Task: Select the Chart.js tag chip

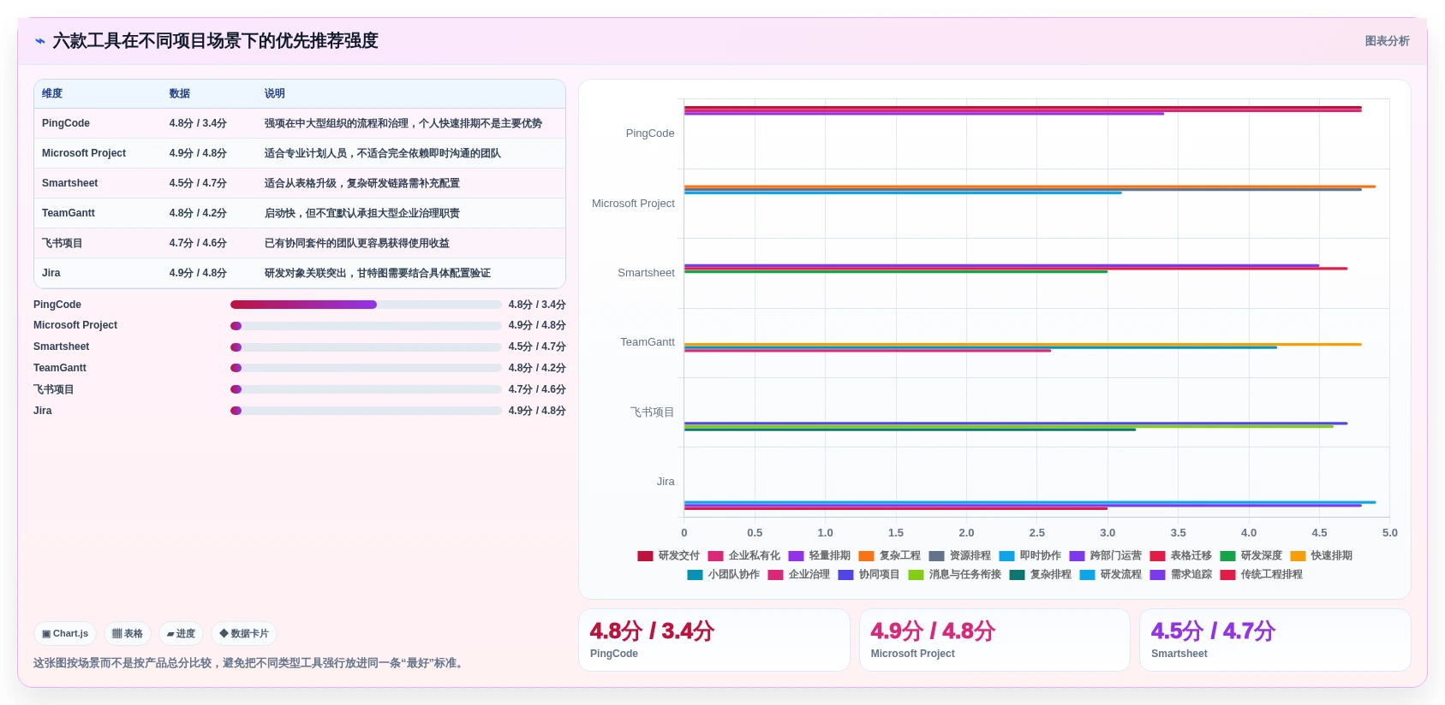Action: tap(65, 634)
